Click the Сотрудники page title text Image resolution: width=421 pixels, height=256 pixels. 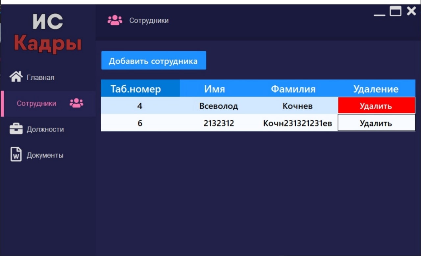149,20
